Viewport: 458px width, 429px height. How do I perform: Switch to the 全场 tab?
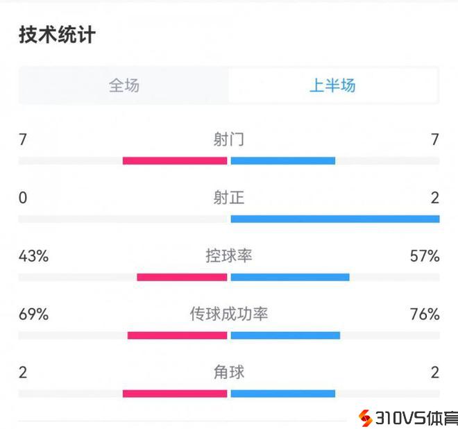pyautogui.click(x=124, y=85)
